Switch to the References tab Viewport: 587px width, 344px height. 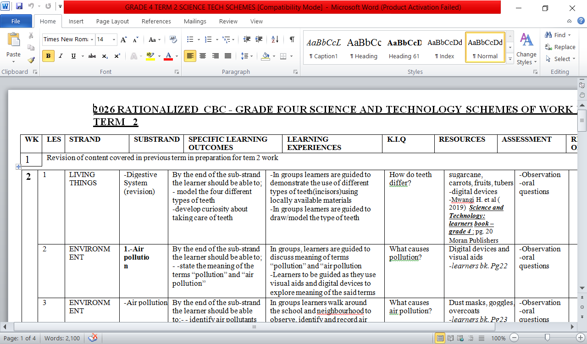(156, 21)
